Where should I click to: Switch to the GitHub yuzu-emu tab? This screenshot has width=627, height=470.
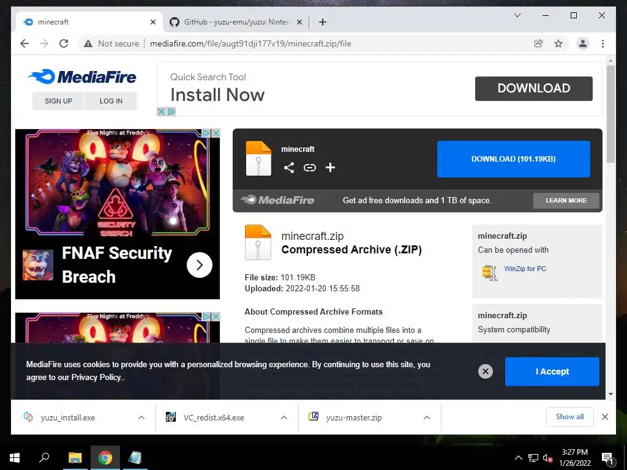(x=236, y=22)
